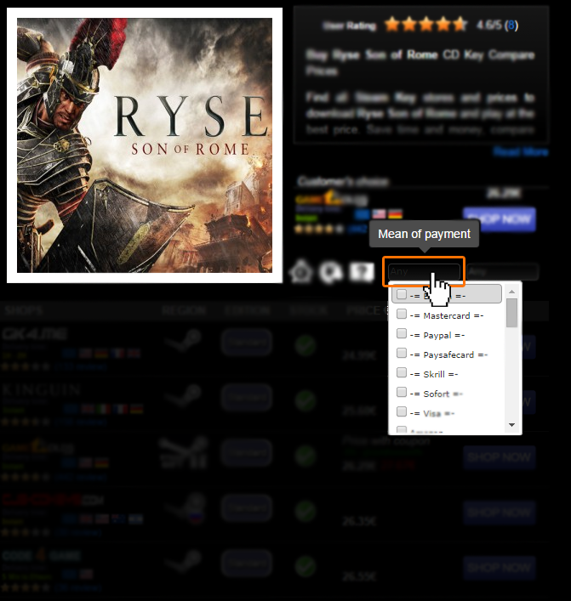Click the German flag in Customer's choice
The width and height of the screenshot is (571, 601).
(395, 214)
